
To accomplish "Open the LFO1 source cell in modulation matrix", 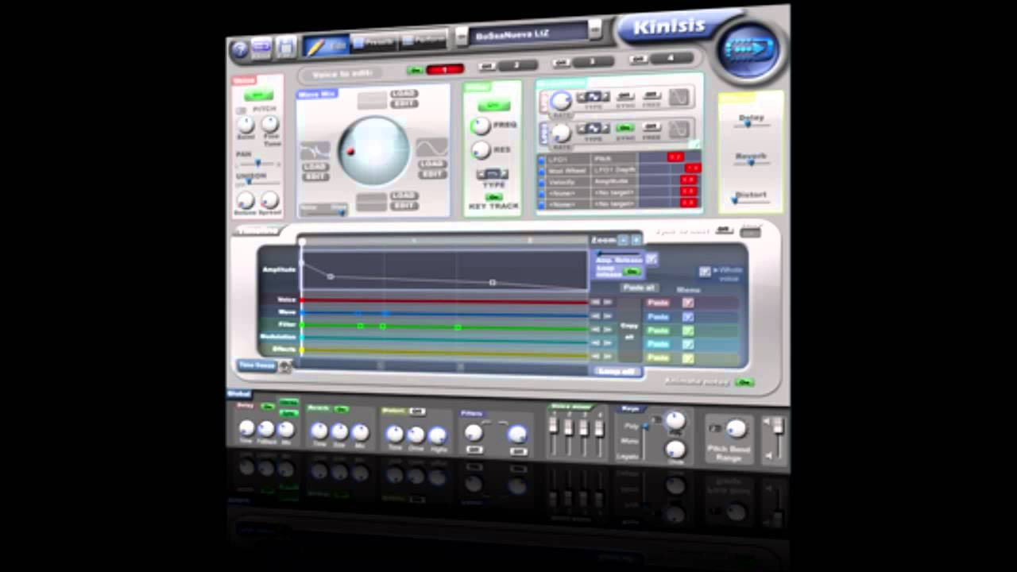I will 569,159.
